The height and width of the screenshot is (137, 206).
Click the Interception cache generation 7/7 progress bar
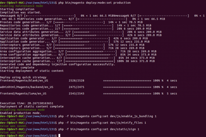click(89, 61)
